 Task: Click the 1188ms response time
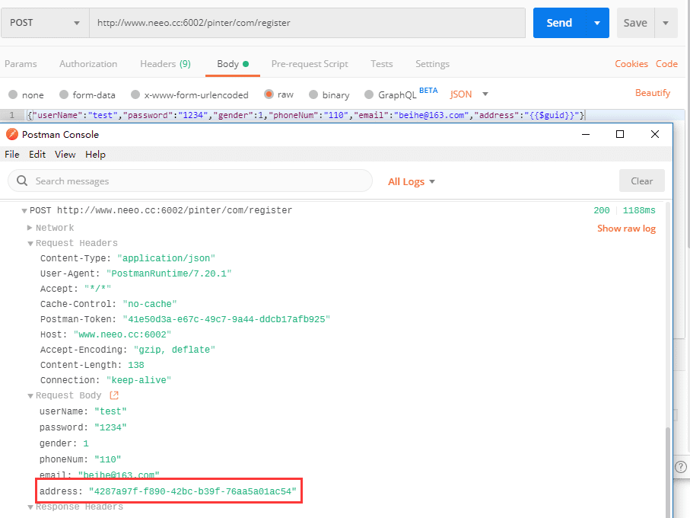[639, 210]
